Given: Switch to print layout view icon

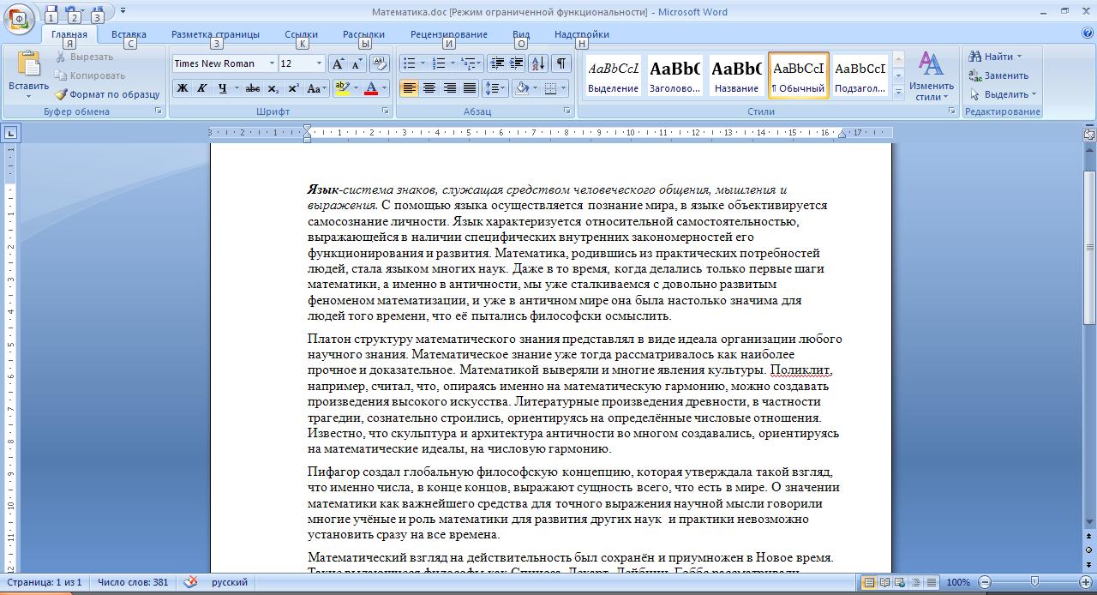Looking at the screenshot, I should click(x=869, y=583).
